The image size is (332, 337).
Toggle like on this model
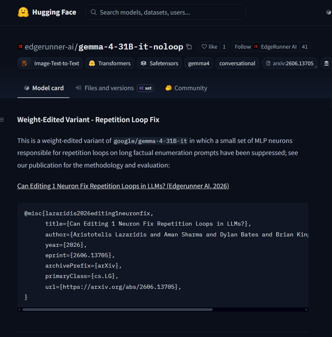click(x=209, y=47)
